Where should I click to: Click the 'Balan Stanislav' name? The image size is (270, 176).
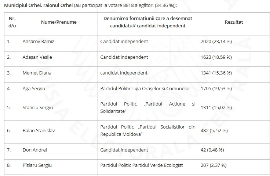[x=39, y=131]
